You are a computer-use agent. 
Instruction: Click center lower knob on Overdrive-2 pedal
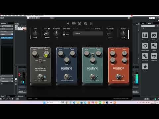pos(92,60)
